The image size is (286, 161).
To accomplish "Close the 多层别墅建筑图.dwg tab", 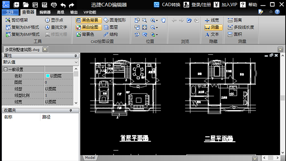I will pyautogui.click(x=45, y=49).
